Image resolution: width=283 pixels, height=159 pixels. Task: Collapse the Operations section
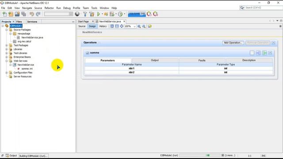coord(273,43)
